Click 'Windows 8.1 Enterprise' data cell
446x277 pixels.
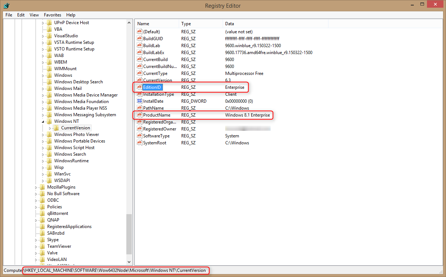248,115
